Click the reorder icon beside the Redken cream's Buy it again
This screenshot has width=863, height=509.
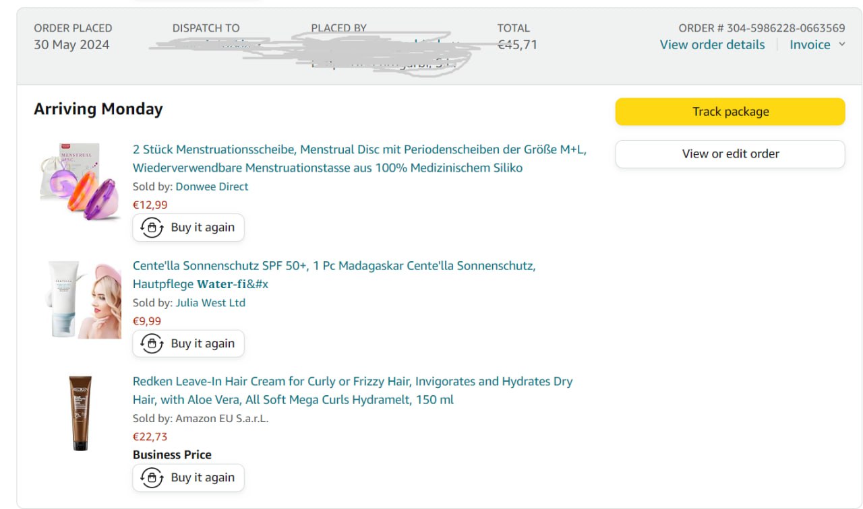click(152, 477)
